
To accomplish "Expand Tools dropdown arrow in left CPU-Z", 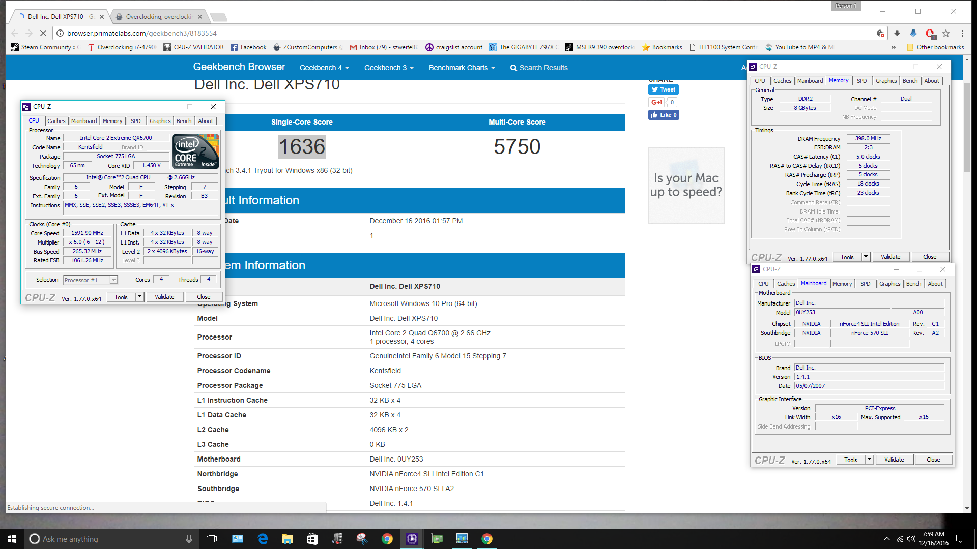I will (x=139, y=297).
